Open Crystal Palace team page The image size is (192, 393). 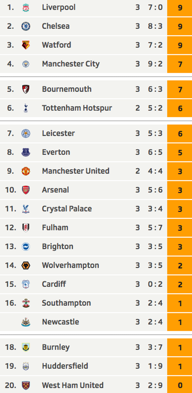tap(67, 209)
